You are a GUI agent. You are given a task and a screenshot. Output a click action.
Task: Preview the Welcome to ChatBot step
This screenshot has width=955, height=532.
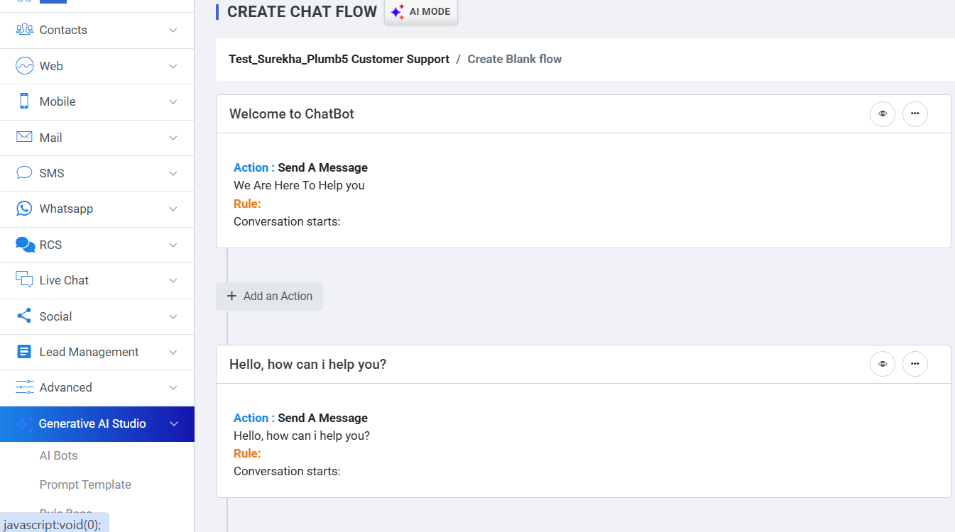pyautogui.click(x=883, y=113)
